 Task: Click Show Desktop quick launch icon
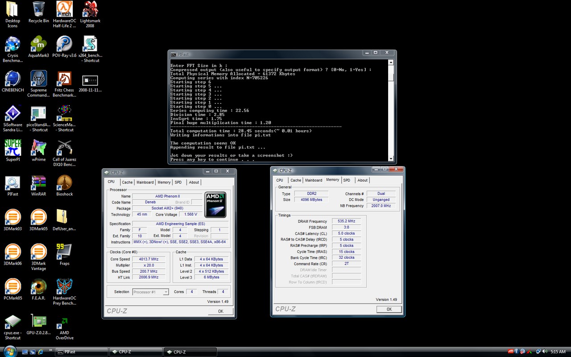coord(25,352)
